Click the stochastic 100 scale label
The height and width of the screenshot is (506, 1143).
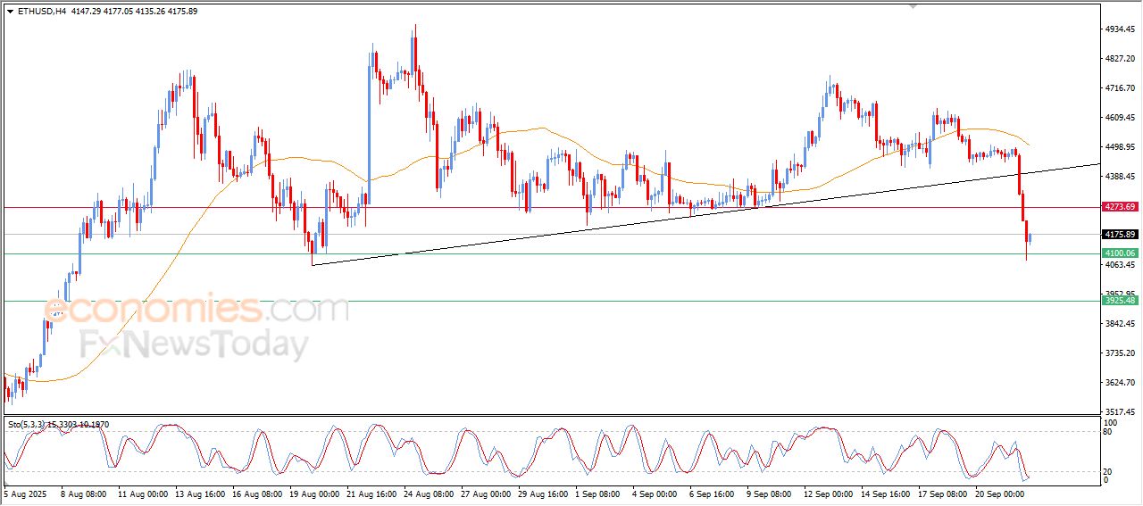1110,422
